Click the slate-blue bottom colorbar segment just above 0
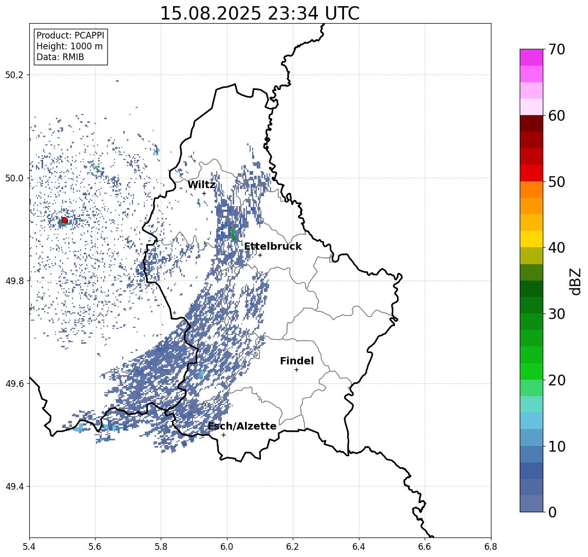This screenshot has height=557, width=588. (x=532, y=504)
